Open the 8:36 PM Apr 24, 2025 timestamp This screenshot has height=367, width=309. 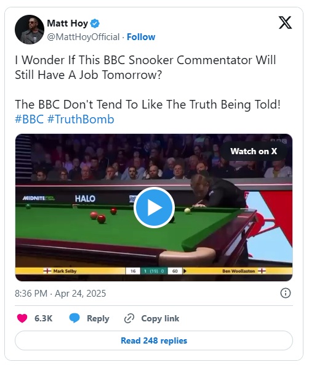point(60,293)
